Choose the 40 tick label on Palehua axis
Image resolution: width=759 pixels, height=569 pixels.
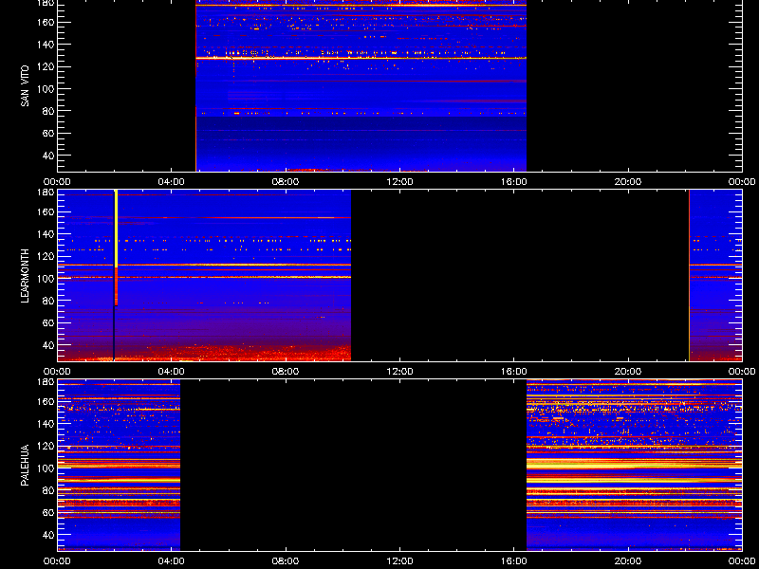click(50, 535)
